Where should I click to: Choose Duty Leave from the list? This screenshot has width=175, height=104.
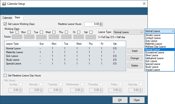(x=160, y=41)
